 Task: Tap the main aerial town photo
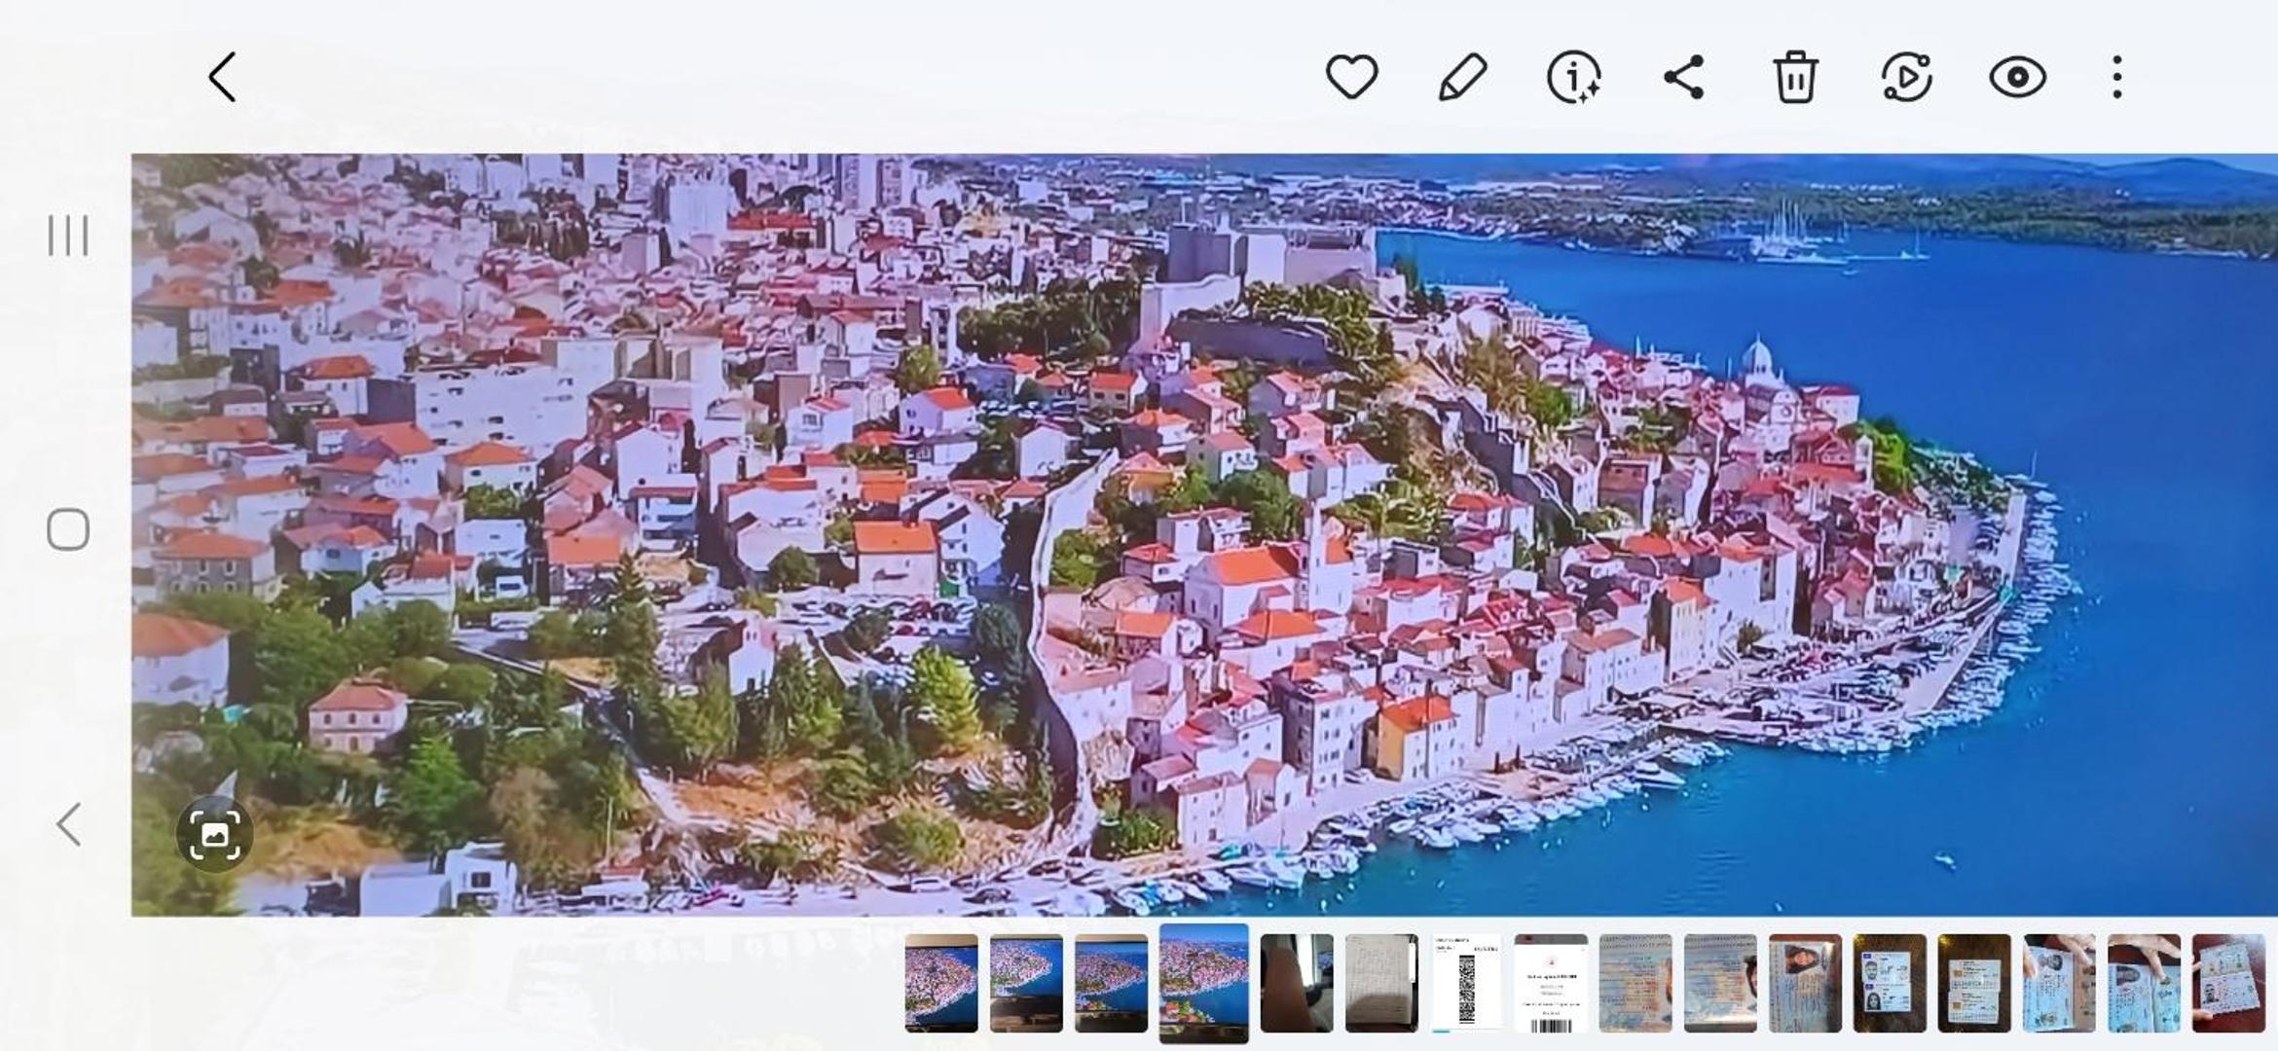[1204, 534]
